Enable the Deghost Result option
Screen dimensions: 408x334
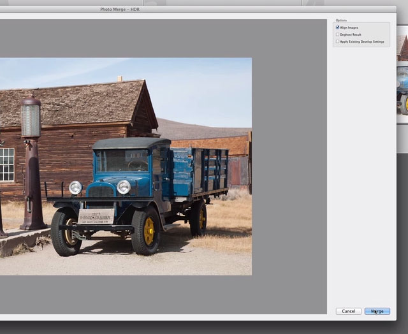coord(337,34)
